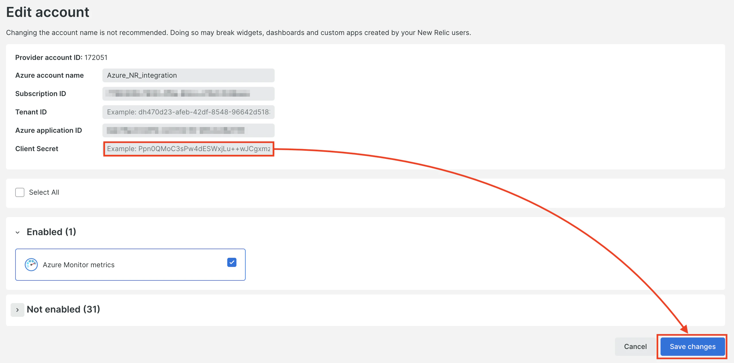Viewport: 734px width, 363px height.
Task: Click the Azure account name label
Action: point(50,75)
